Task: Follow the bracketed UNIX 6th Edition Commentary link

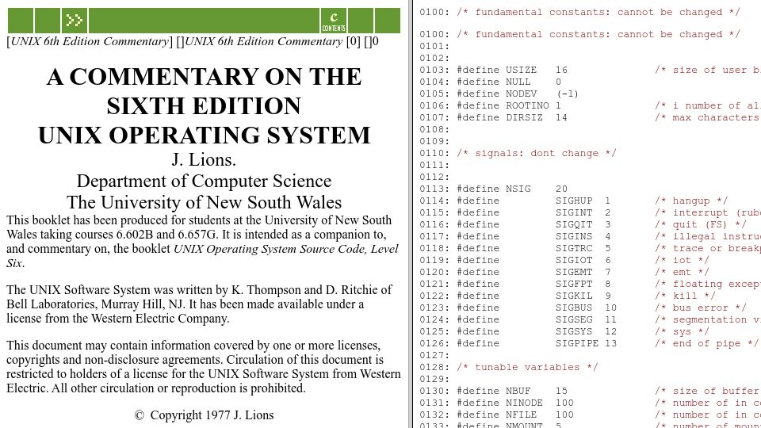Action: click(90, 42)
